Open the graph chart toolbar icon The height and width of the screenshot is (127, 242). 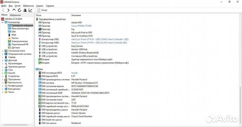point(30,10)
